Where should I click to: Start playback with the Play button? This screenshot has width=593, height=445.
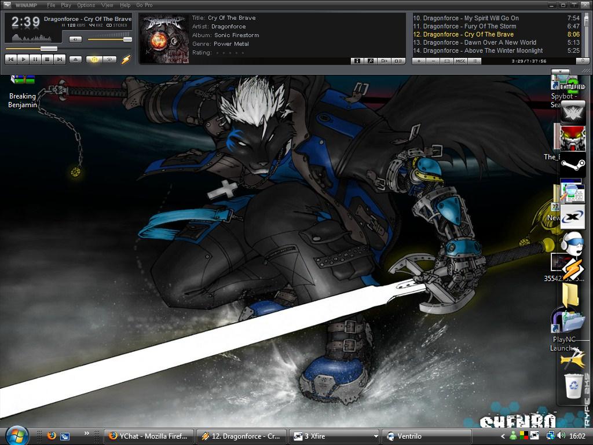pos(23,60)
